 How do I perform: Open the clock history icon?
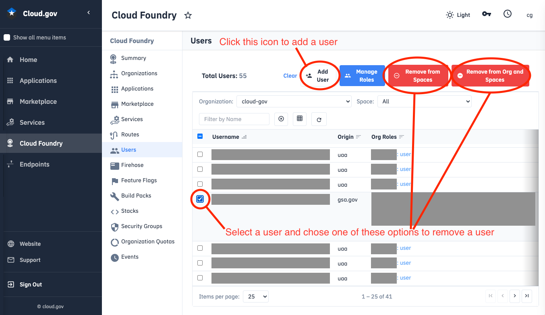[x=508, y=14]
